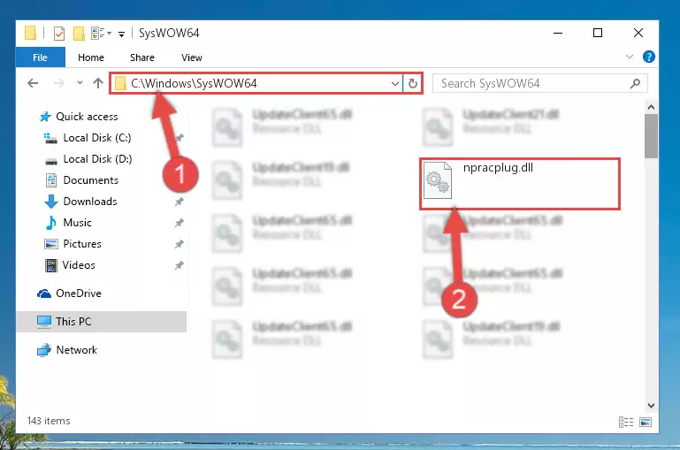
Task: Select the npracplug.dll file name
Action: pyautogui.click(x=498, y=168)
